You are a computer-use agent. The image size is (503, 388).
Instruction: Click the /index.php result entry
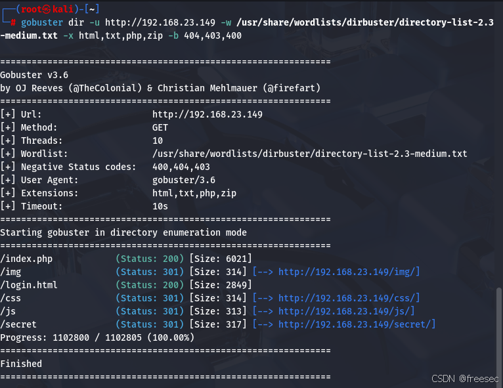coord(26,259)
